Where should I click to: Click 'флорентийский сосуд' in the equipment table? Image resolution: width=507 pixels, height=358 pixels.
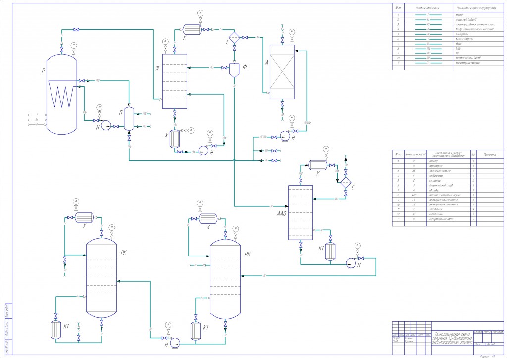tap(441, 185)
